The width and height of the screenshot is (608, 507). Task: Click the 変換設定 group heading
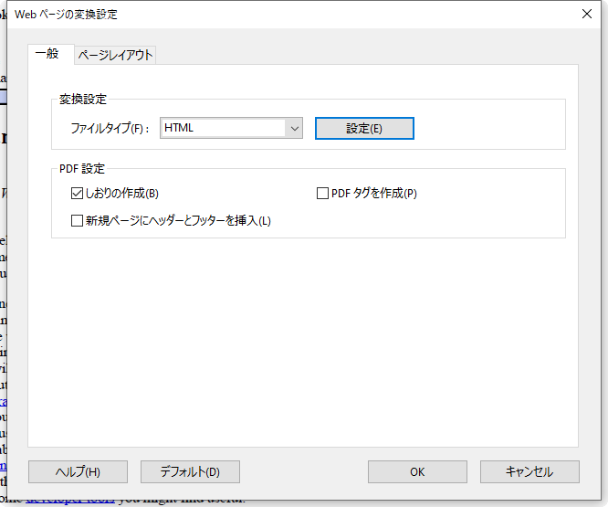(x=83, y=100)
